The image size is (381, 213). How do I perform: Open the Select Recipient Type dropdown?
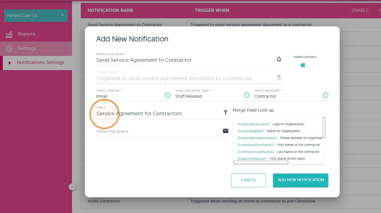pos(247,95)
